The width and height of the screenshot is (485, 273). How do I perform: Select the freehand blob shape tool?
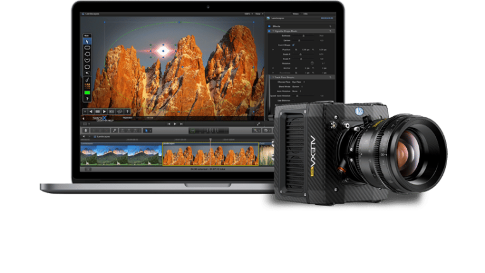(x=87, y=67)
